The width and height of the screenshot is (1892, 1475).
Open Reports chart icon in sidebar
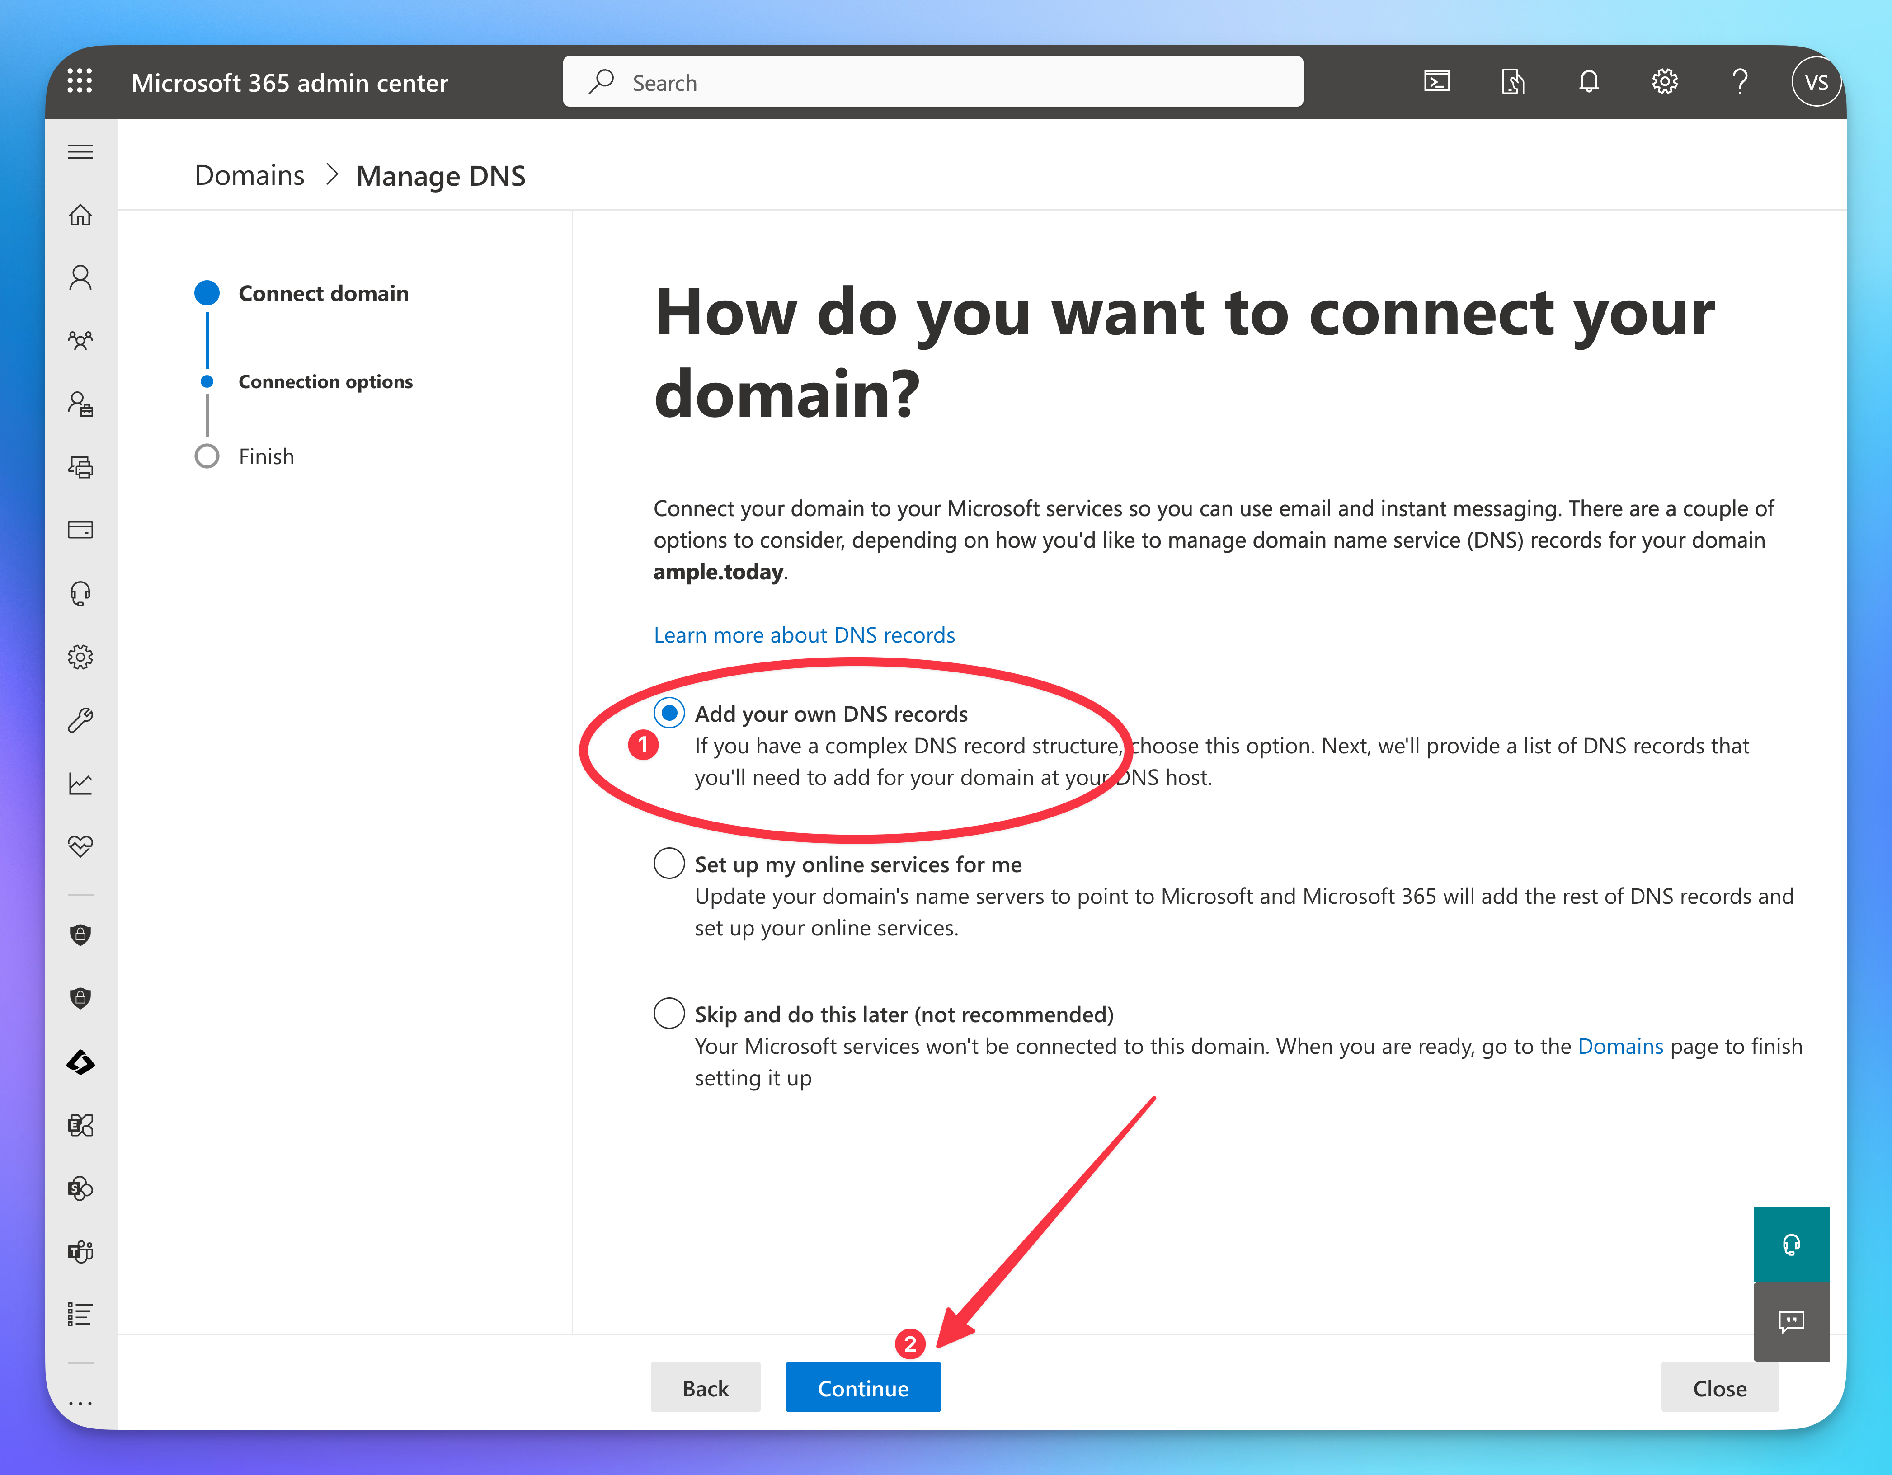(80, 783)
